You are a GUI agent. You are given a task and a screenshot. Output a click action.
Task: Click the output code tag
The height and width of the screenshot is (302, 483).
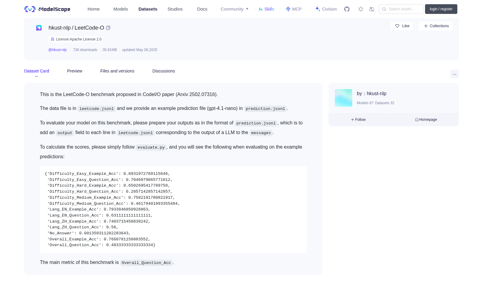point(65,133)
